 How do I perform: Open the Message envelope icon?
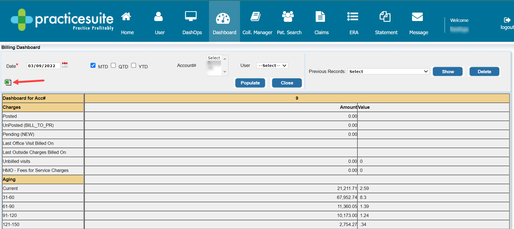pos(417,17)
